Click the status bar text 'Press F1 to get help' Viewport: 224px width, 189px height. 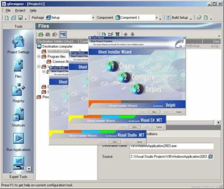click(x=37, y=185)
